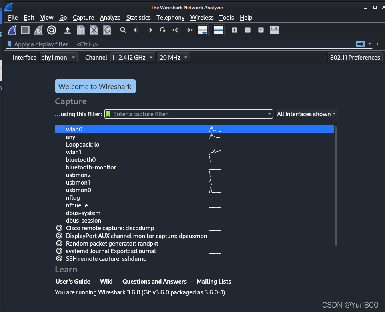Toggle packet colorization

point(218,30)
